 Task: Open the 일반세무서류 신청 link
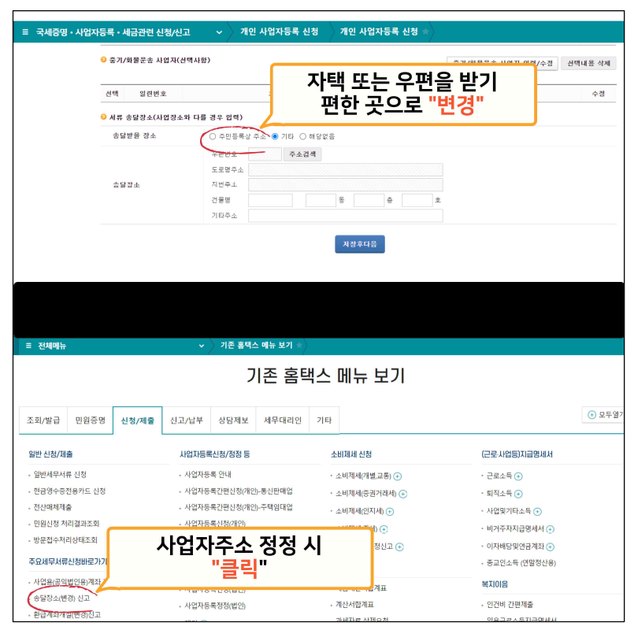pyautogui.click(x=60, y=475)
